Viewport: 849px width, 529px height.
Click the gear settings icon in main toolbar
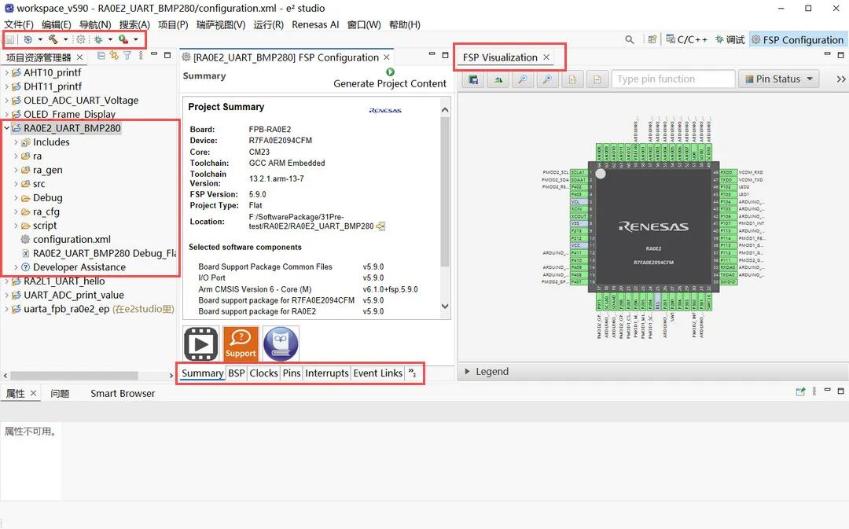point(81,39)
